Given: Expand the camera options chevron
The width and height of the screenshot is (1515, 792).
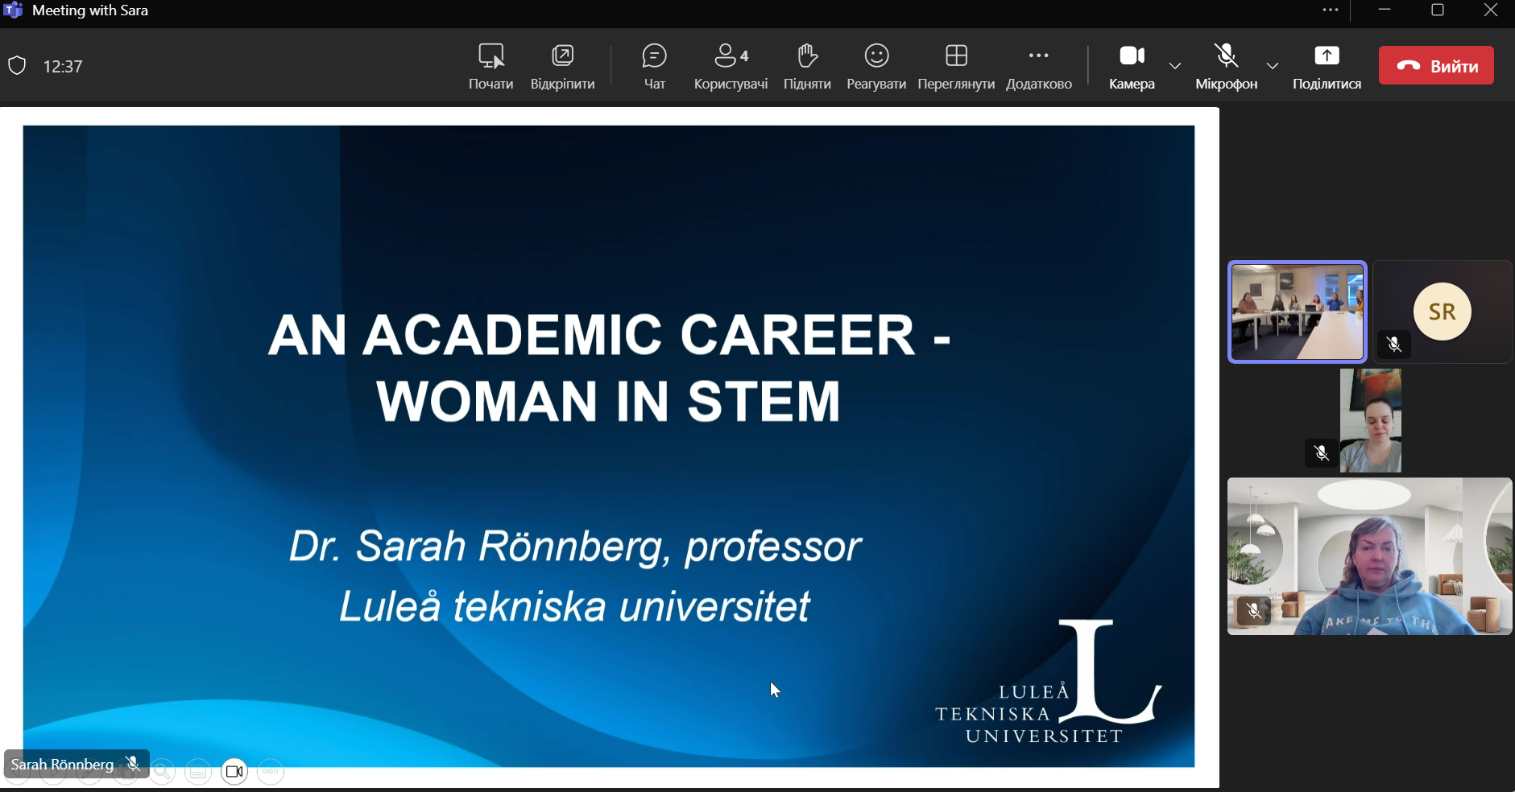Looking at the screenshot, I should tap(1175, 66).
